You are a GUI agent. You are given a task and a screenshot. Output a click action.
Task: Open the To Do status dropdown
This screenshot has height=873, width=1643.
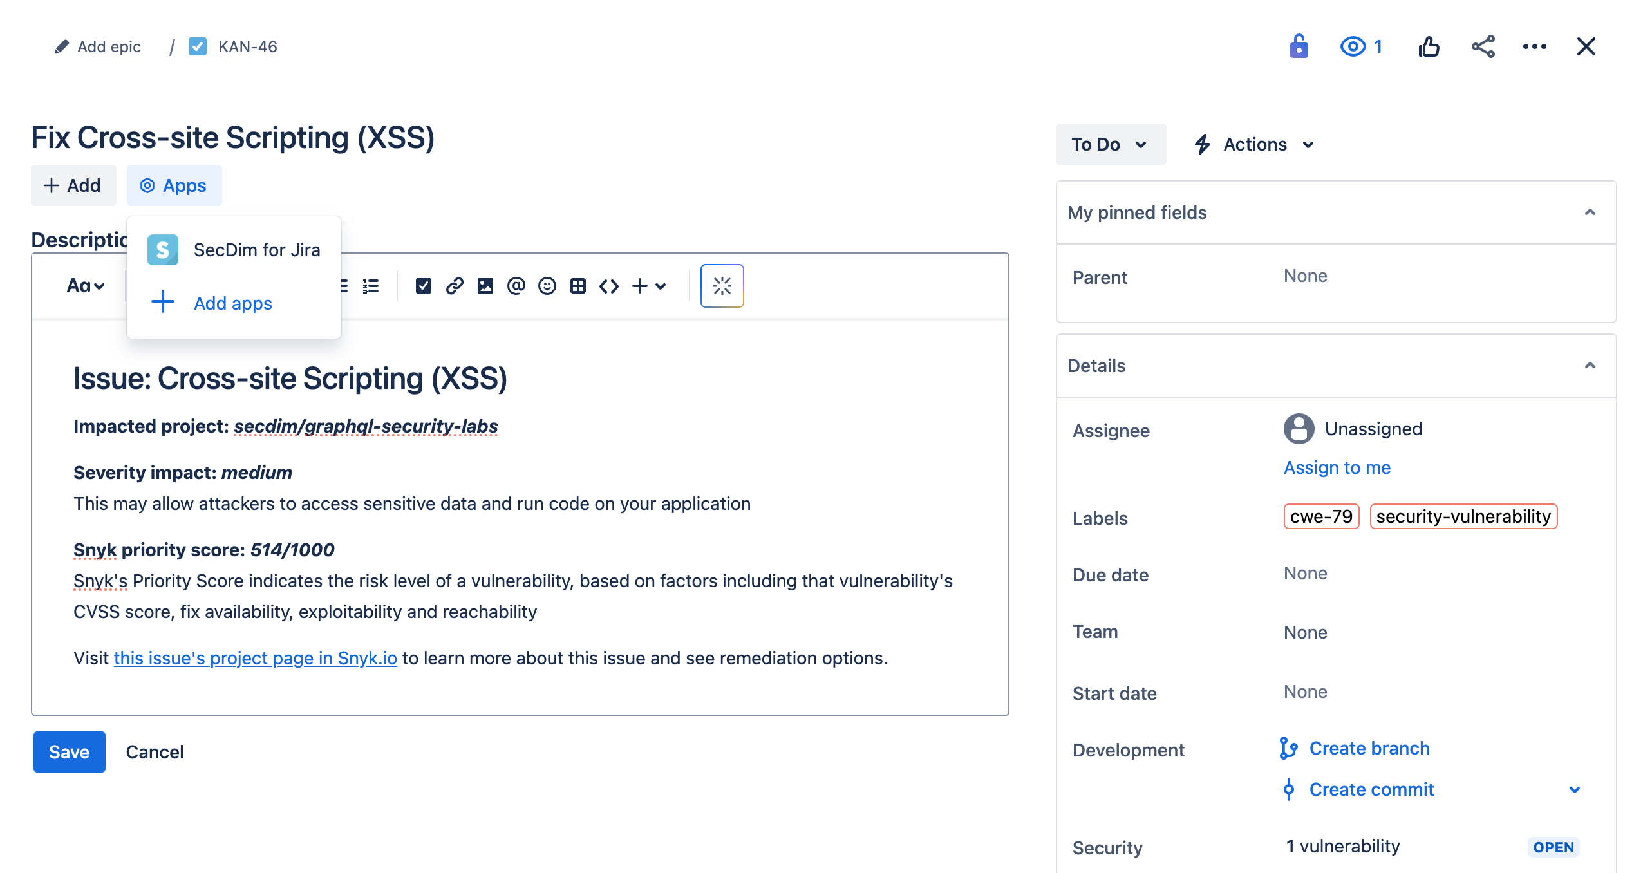[x=1111, y=144]
